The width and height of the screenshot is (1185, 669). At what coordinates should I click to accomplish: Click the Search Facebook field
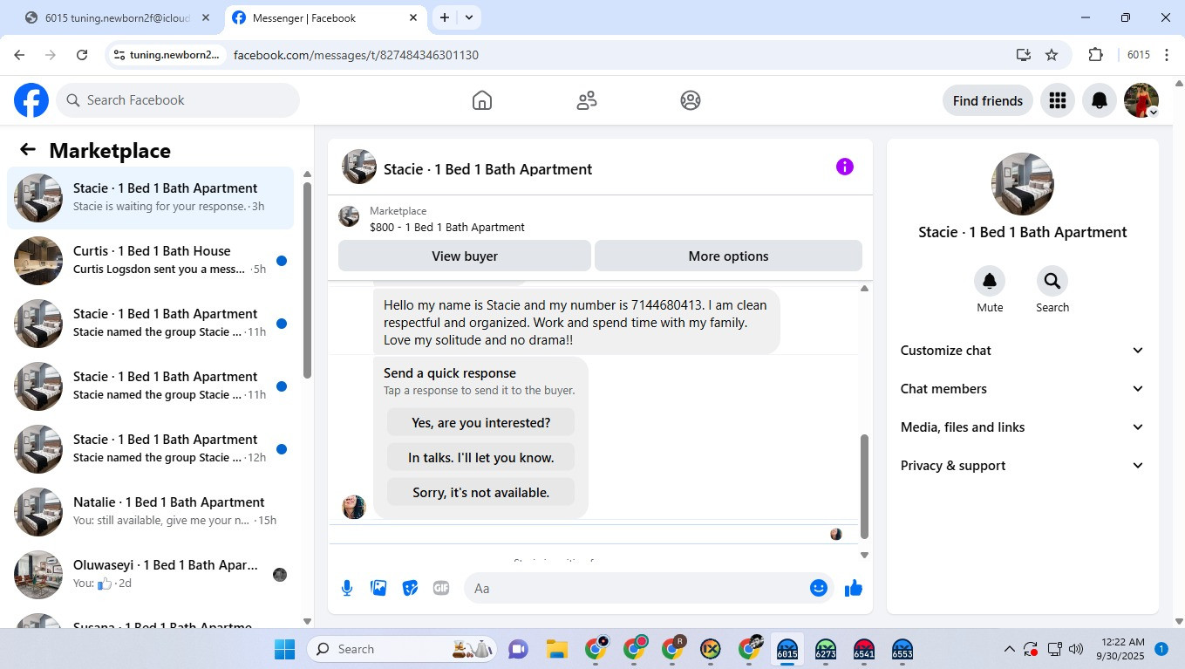[x=178, y=100]
